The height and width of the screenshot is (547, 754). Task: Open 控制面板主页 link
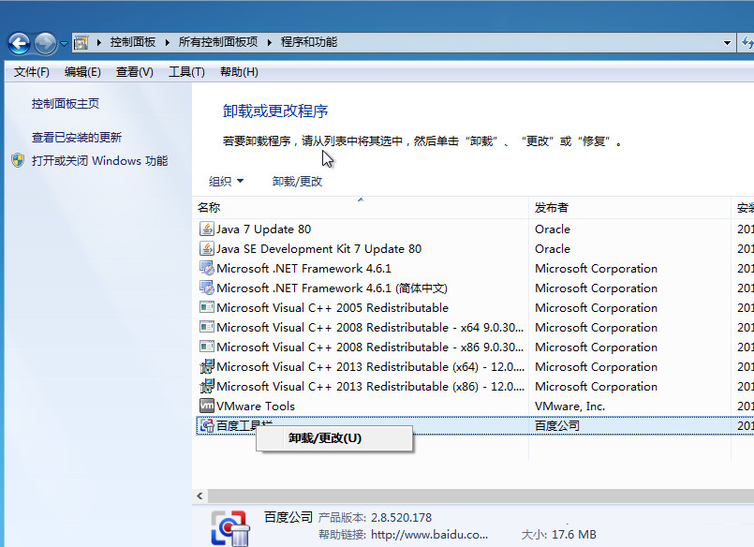tap(66, 104)
